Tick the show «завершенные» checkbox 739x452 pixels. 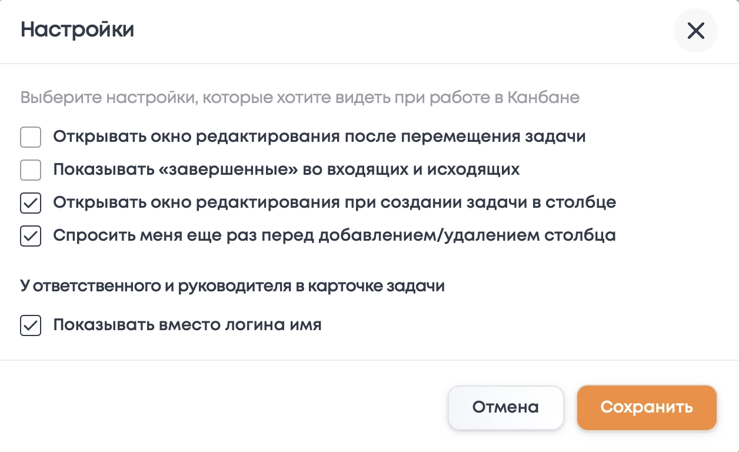point(31,171)
